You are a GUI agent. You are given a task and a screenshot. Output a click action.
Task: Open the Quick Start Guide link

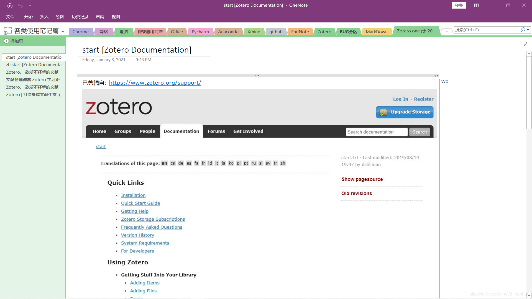pos(140,203)
